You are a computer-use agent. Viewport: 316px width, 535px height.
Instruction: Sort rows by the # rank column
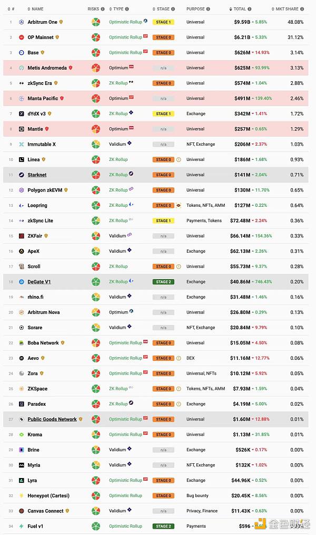coord(12,9)
